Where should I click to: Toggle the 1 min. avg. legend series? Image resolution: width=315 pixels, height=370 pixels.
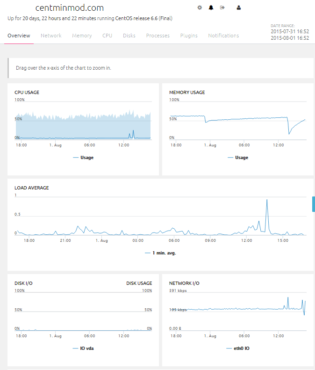coord(161,253)
